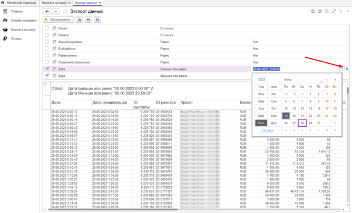Click the back navigation arrow
The width and height of the screenshot is (352, 213).
47,11
